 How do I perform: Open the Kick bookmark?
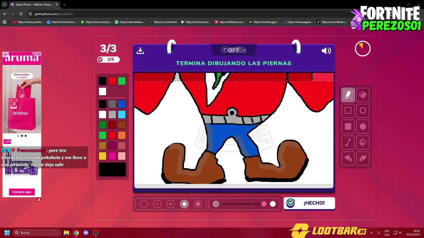pyautogui.click(x=96, y=22)
